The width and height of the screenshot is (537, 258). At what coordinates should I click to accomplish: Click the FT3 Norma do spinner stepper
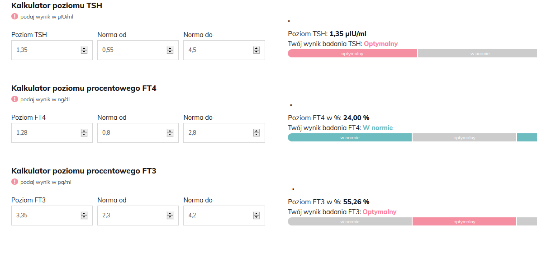tap(257, 216)
